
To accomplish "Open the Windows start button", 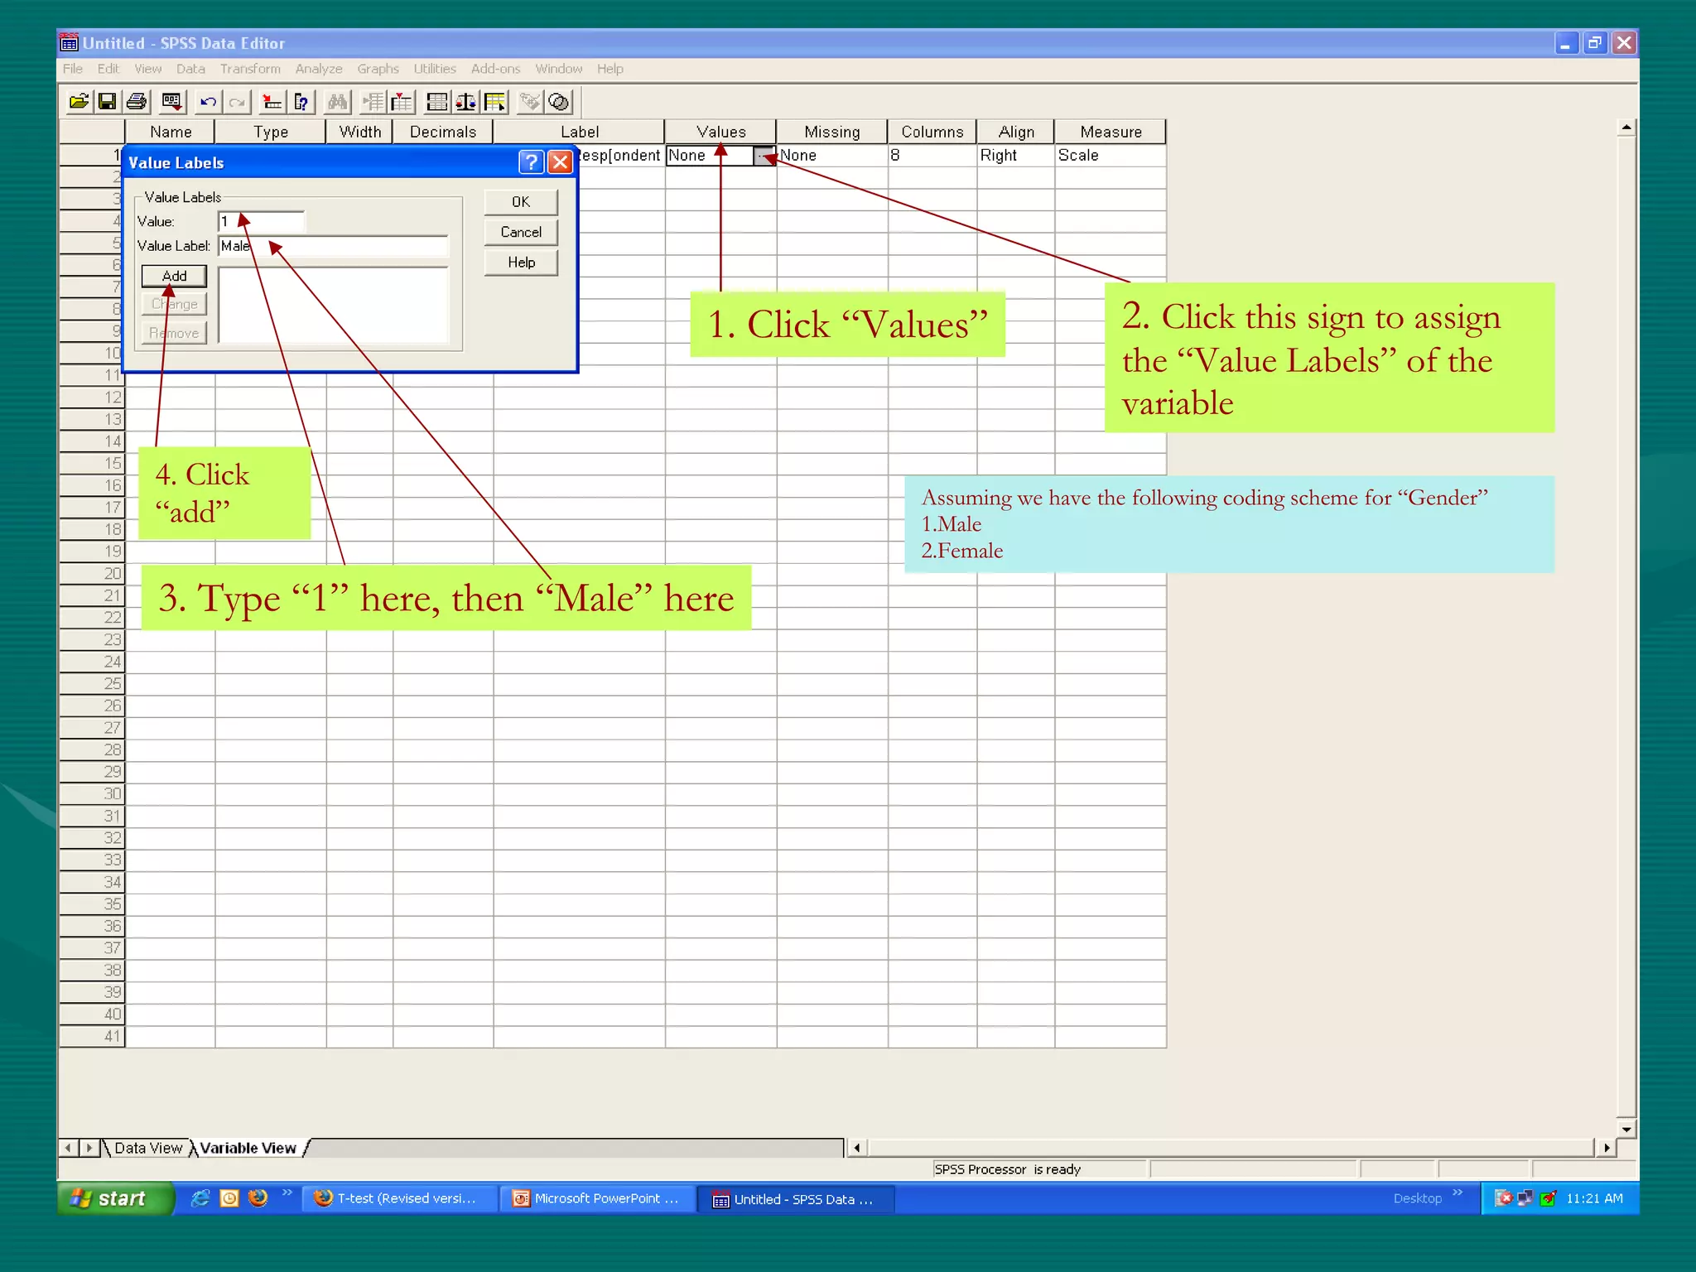I will pyautogui.click(x=114, y=1198).
